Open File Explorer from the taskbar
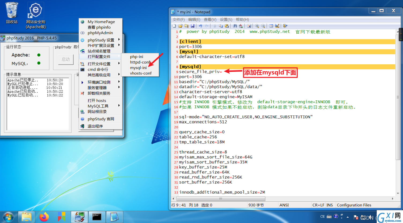 [x=27, y=217]
